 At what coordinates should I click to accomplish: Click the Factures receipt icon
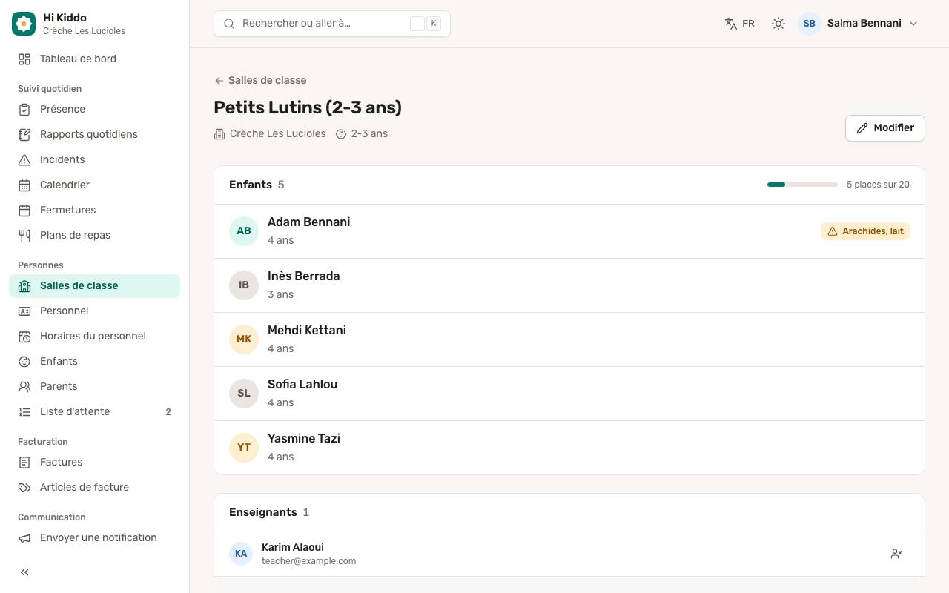click(x=24, y=463)
